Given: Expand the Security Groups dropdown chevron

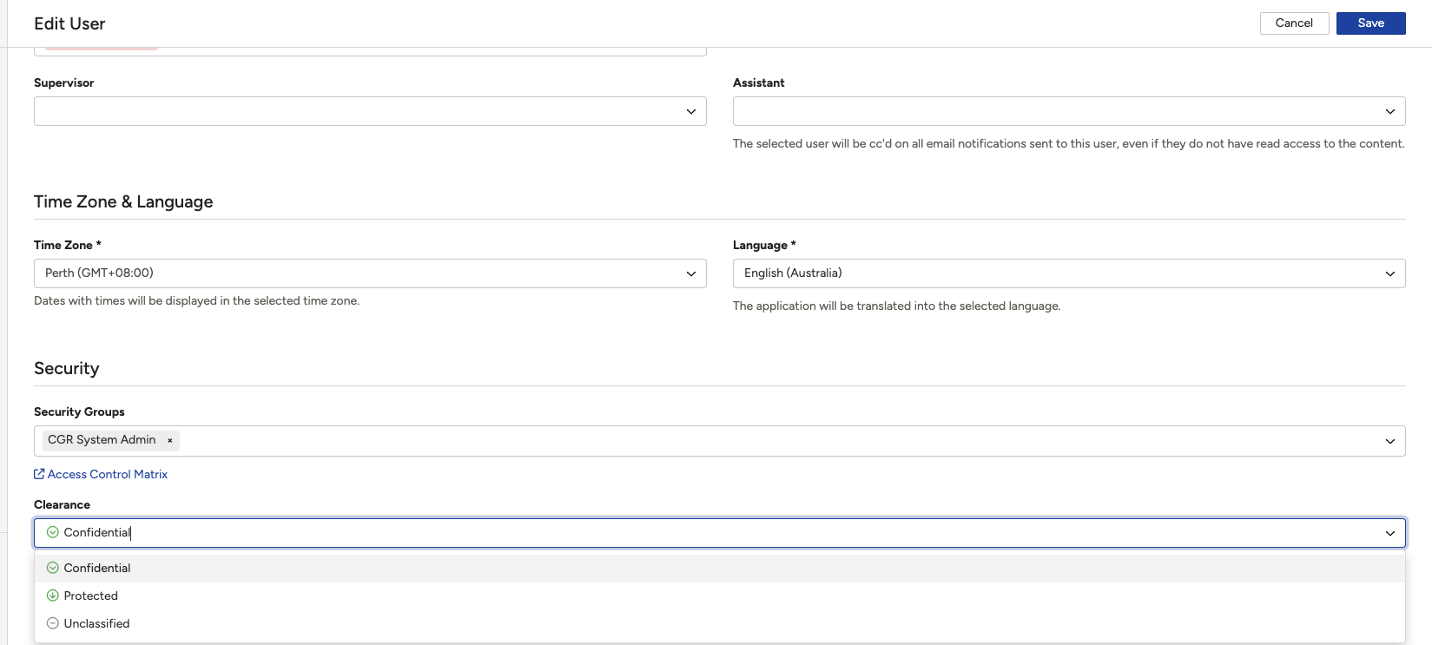Looking at the screenshot, I should click(1390, 441).
